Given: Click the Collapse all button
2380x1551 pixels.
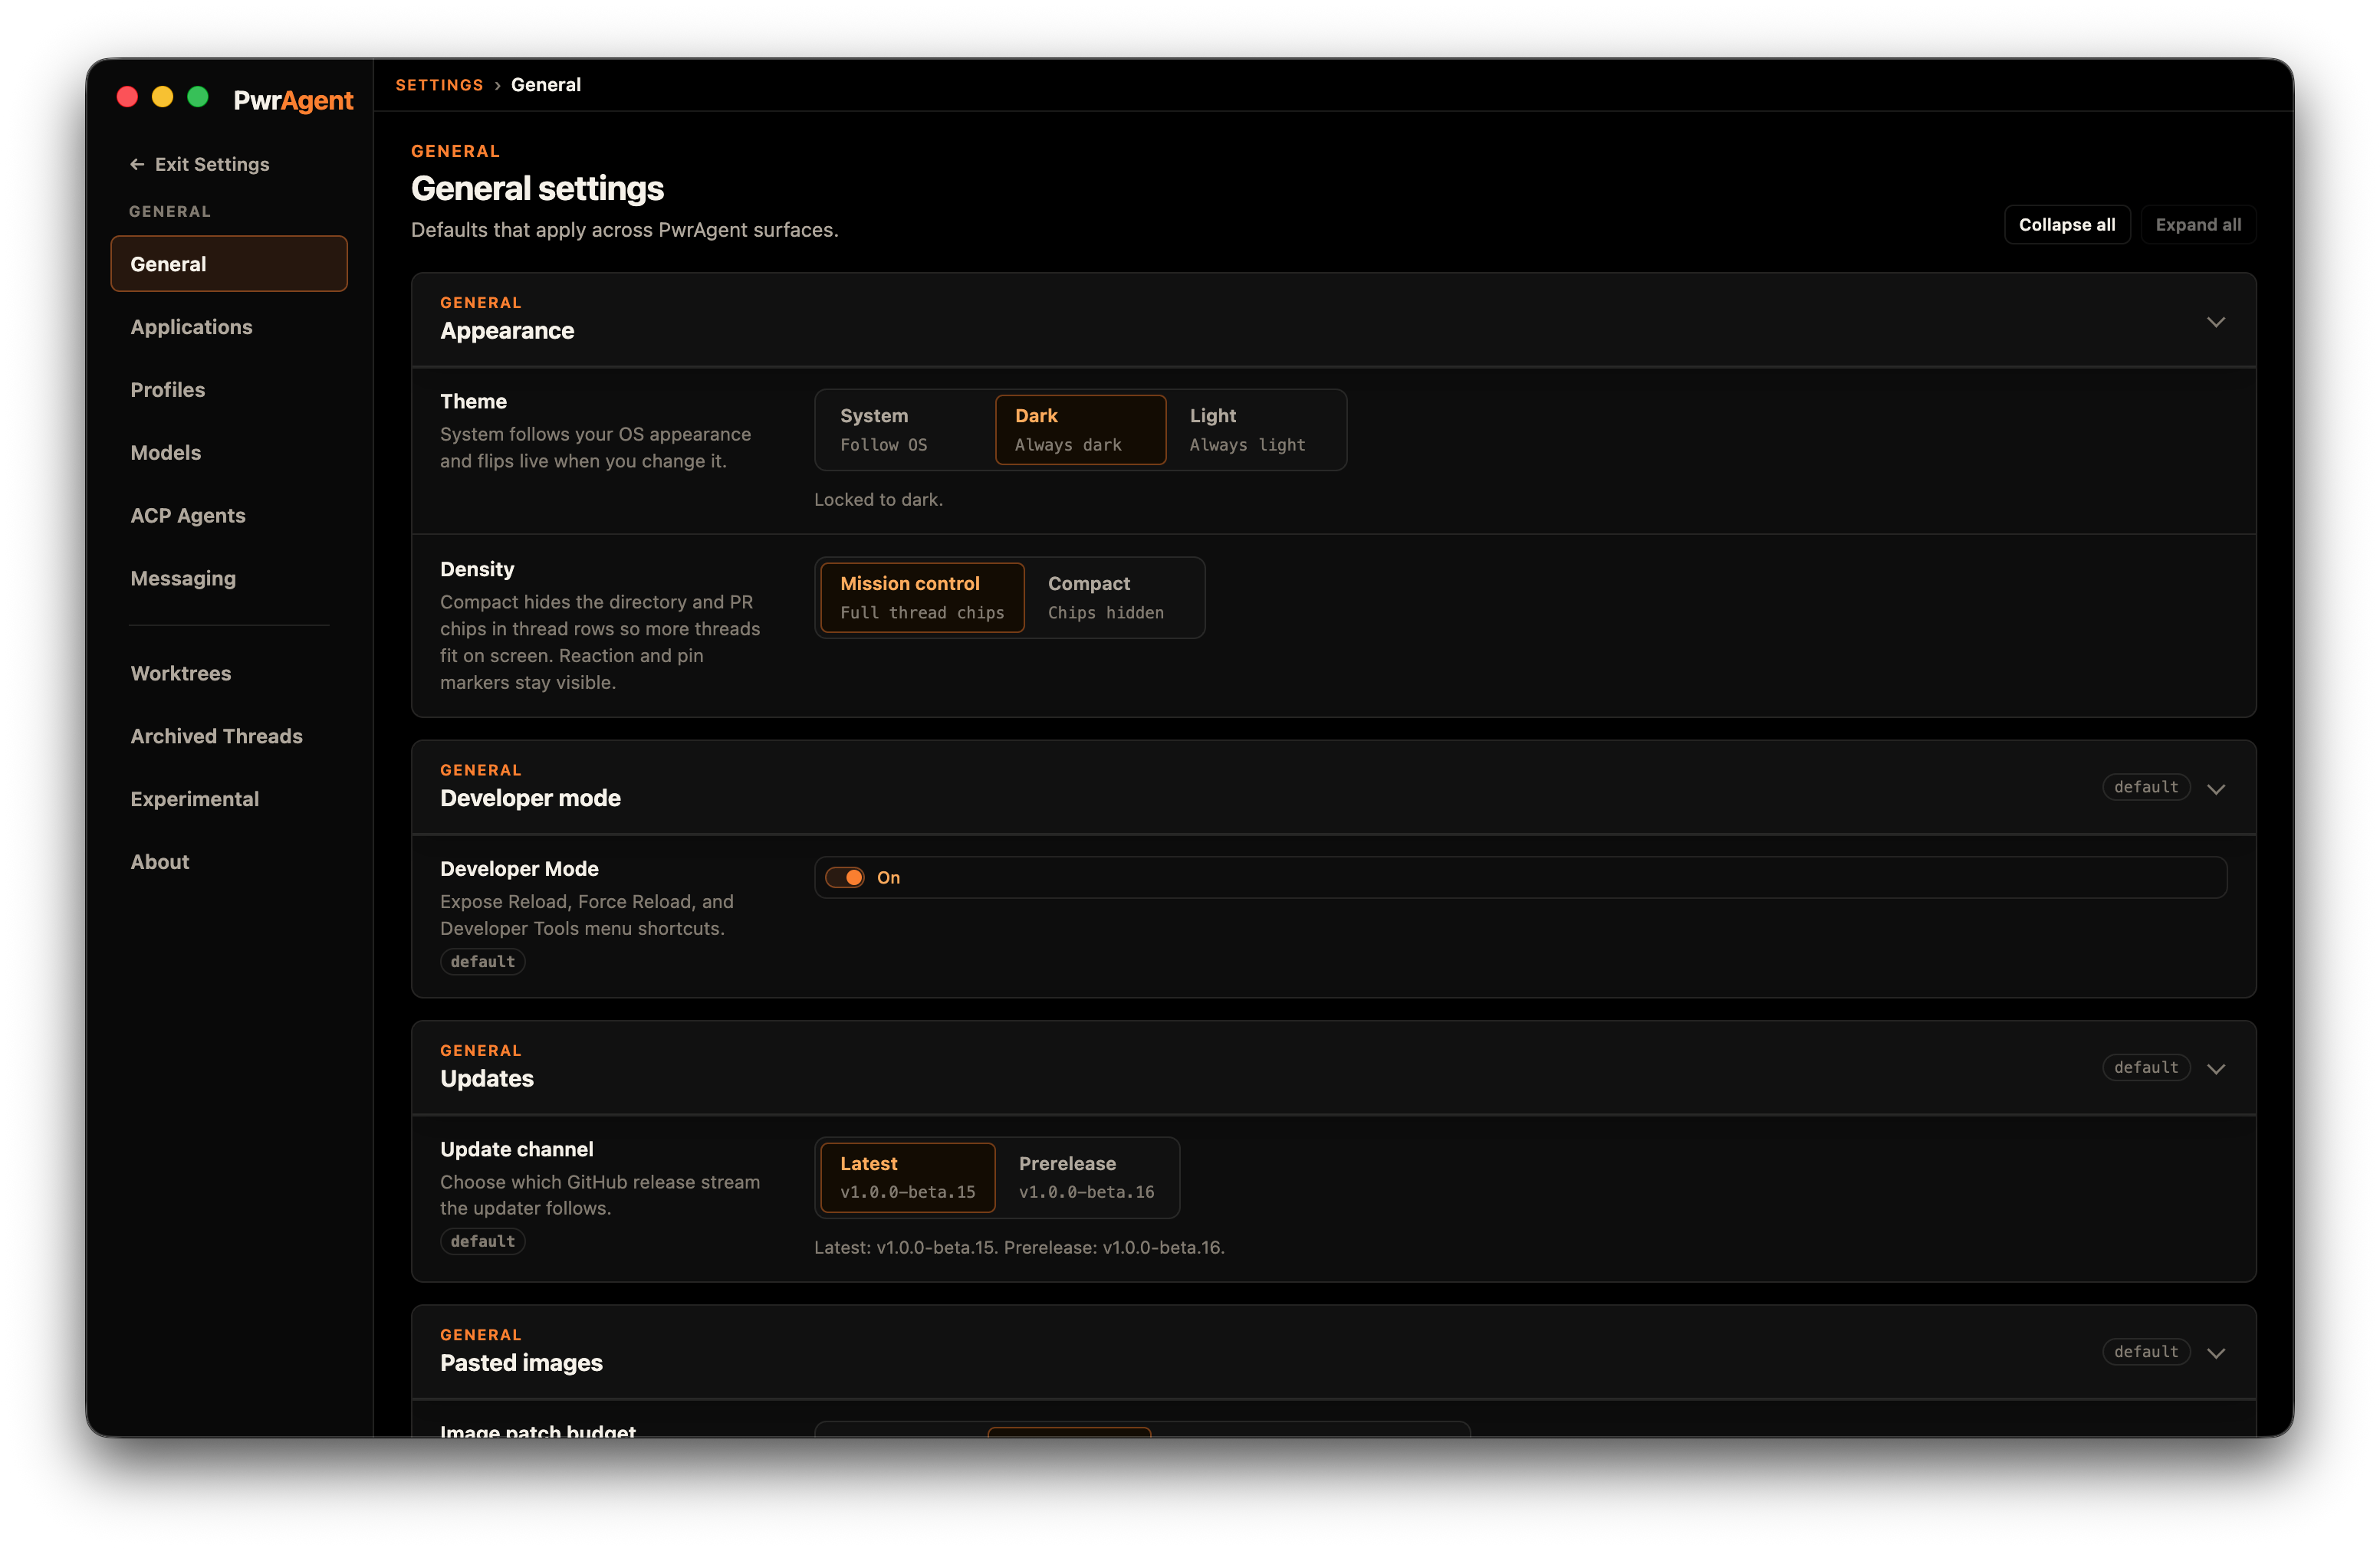Looking at the screenshot, I should tap(2066, 225).
